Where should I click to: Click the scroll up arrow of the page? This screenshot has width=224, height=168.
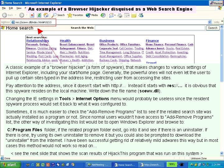pyautogui.click(x=222, y=26)
